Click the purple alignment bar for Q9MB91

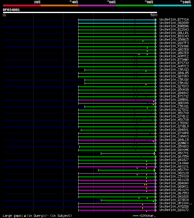117,100
